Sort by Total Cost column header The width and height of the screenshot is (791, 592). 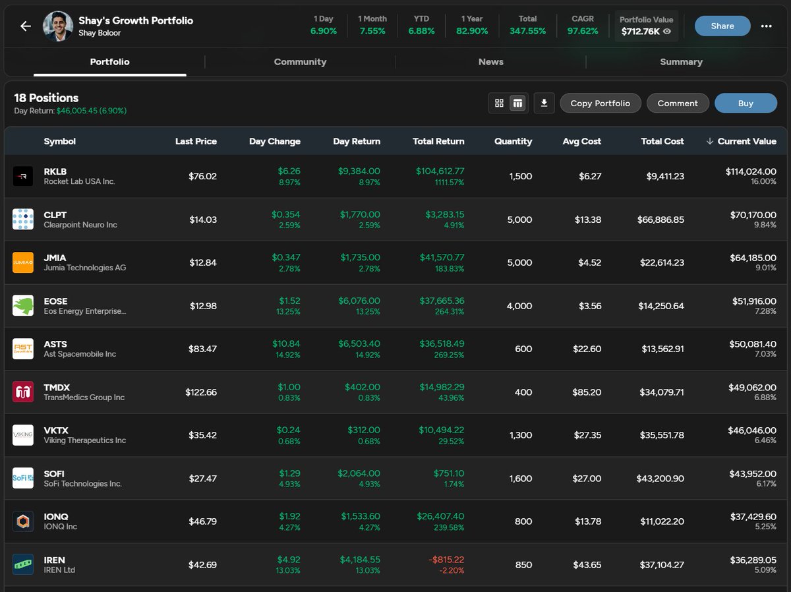pyautogui.click(x=662, y=141)
